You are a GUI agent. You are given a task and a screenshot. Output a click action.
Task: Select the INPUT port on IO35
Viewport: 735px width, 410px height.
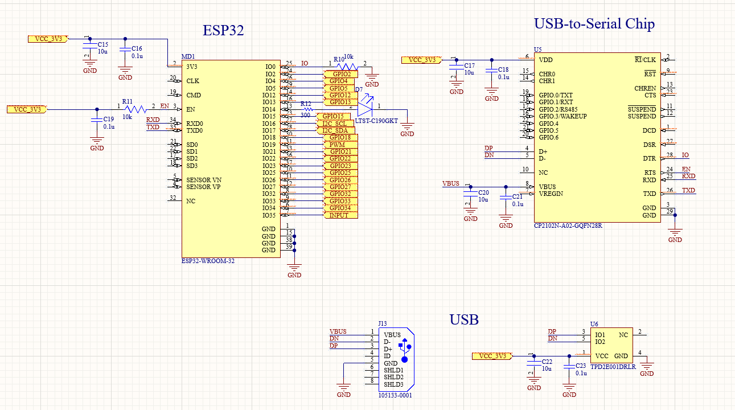[340, 215]
